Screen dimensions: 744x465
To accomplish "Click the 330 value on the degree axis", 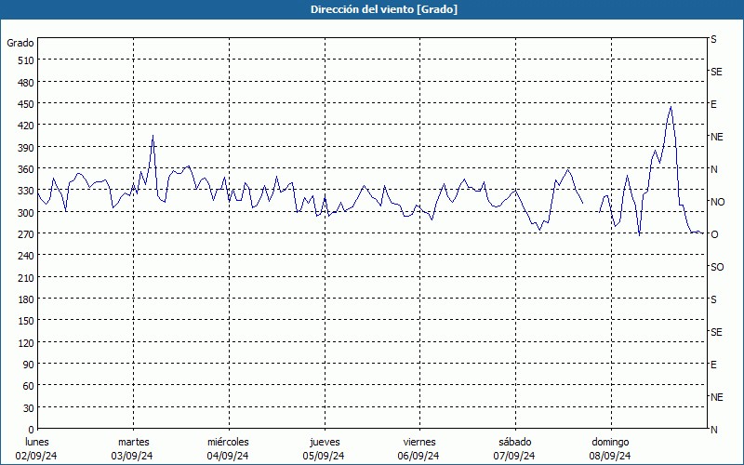I will point(26,191).
